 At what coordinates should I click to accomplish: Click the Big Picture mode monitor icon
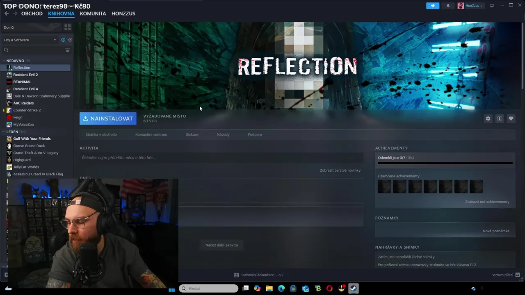492,6
